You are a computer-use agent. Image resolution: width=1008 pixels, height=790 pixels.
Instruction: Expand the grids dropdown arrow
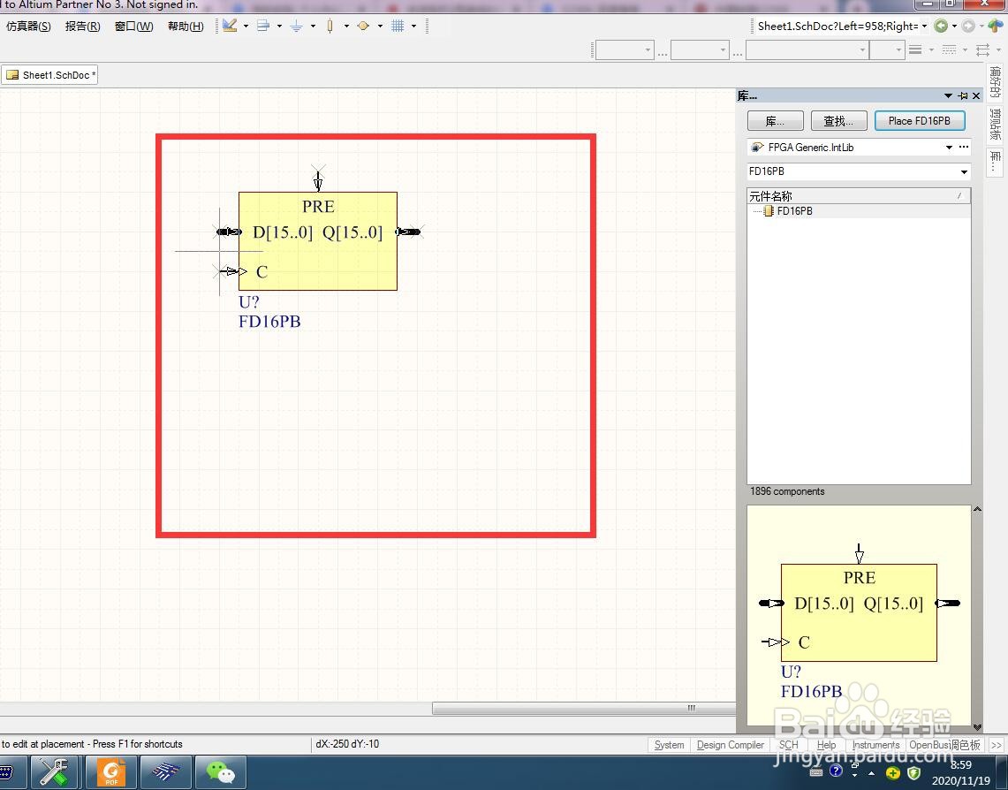point(413,27)
